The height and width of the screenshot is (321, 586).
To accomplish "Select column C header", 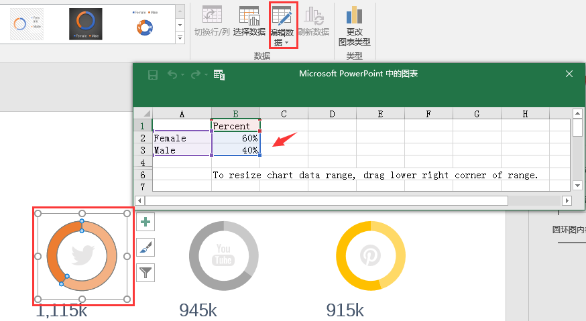I will coord(284,114).
